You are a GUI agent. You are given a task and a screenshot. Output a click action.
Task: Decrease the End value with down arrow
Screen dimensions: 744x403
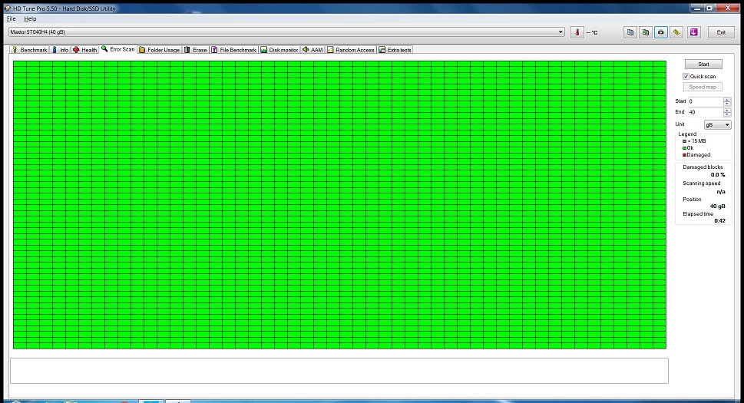(727, 114)
